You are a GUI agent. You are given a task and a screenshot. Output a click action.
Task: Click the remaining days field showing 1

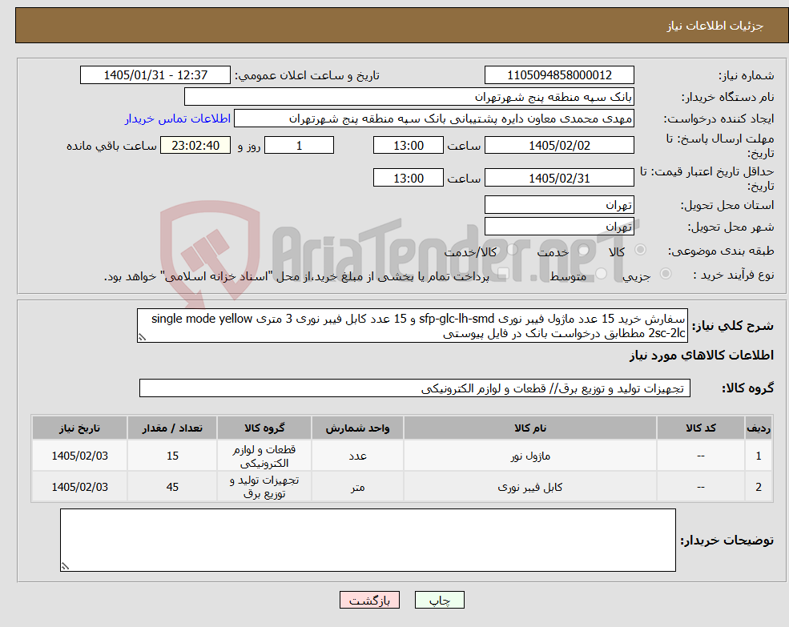click(x=299, y=146)
